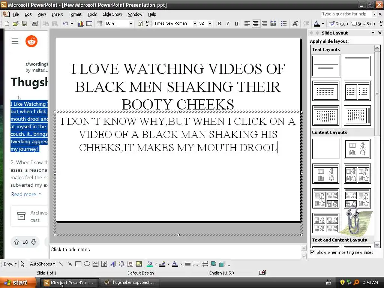384x288 pixels.
Task: Uncheck Show when inserting new slides
Action: [x=312, y=252]
